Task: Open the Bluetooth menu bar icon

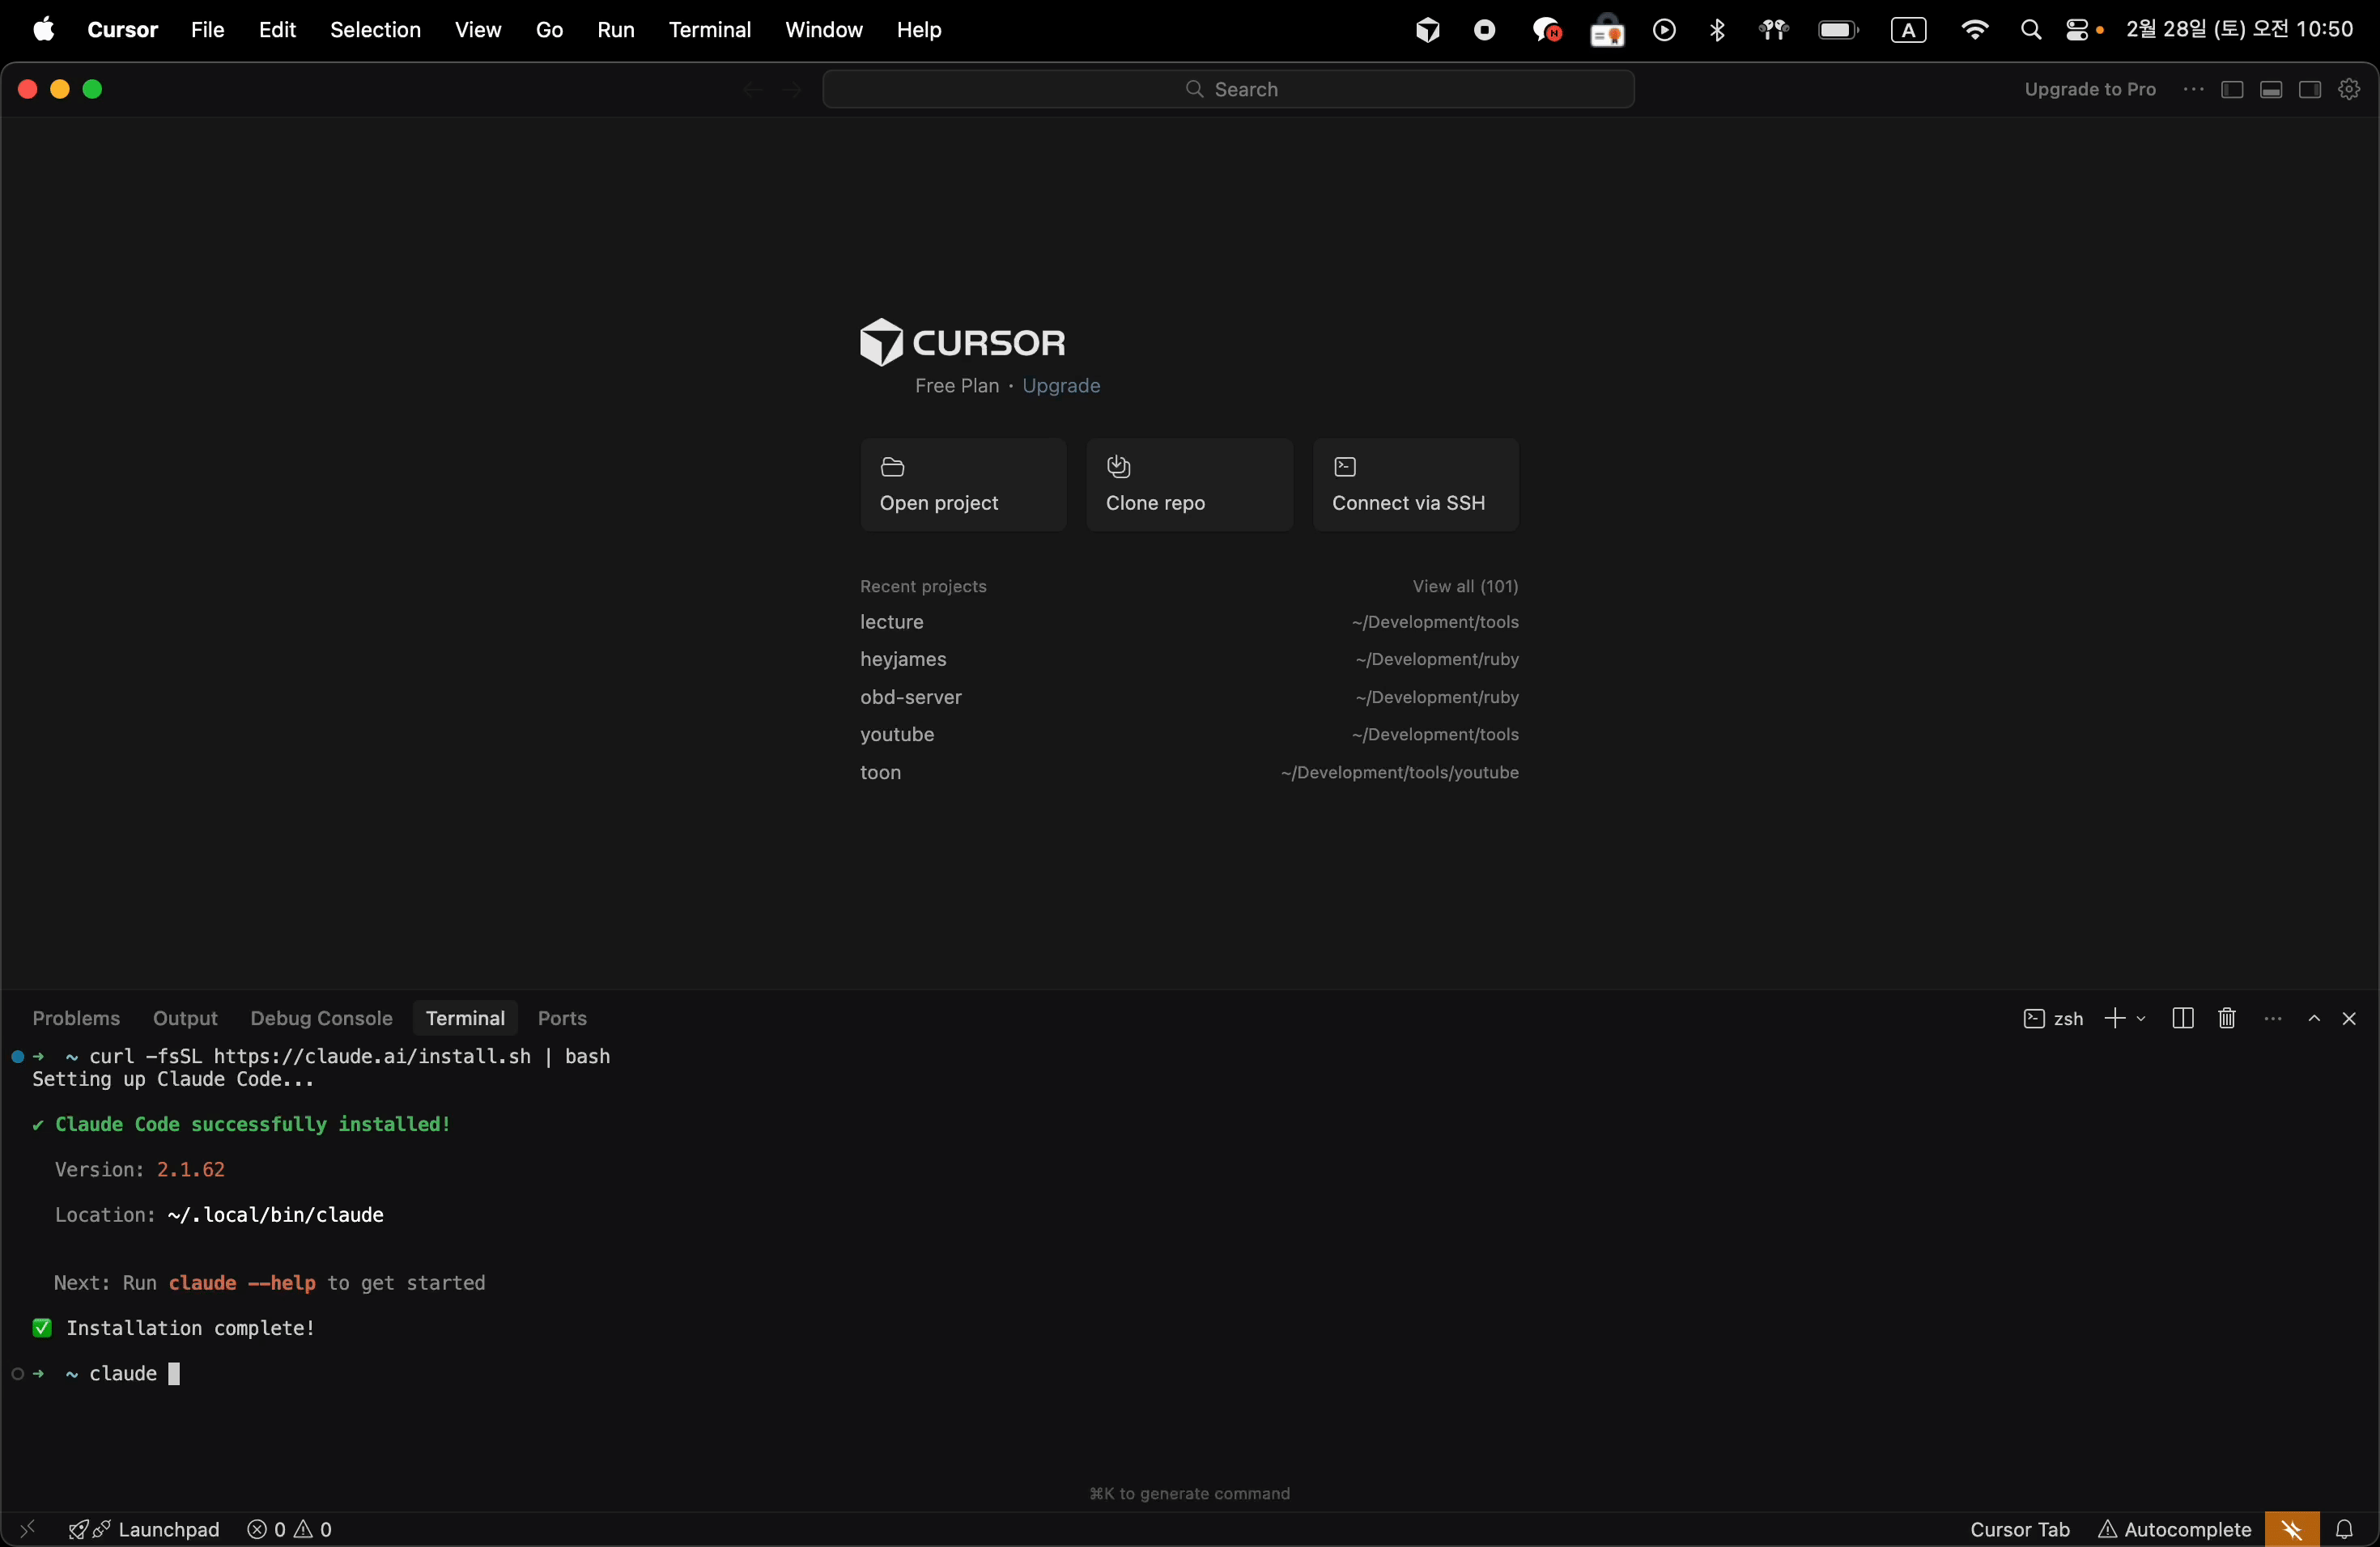Action: coord(1718,31)
